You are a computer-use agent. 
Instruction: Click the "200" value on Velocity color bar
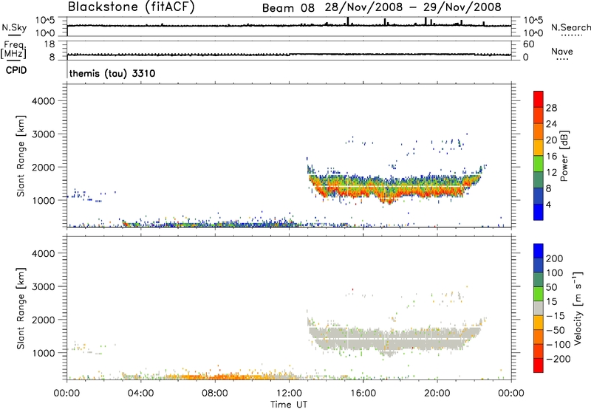555,258
